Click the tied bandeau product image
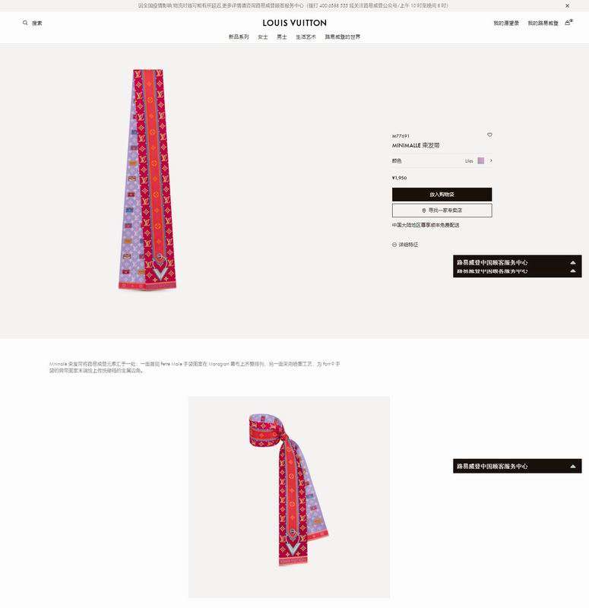This screenshot has width=589, height=608. pyautogui.click(x=289, y=497)
